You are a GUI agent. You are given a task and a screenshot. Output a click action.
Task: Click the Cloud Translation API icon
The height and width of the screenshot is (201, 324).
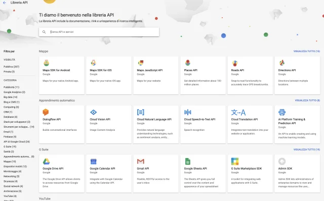click(x=238, y=112)
